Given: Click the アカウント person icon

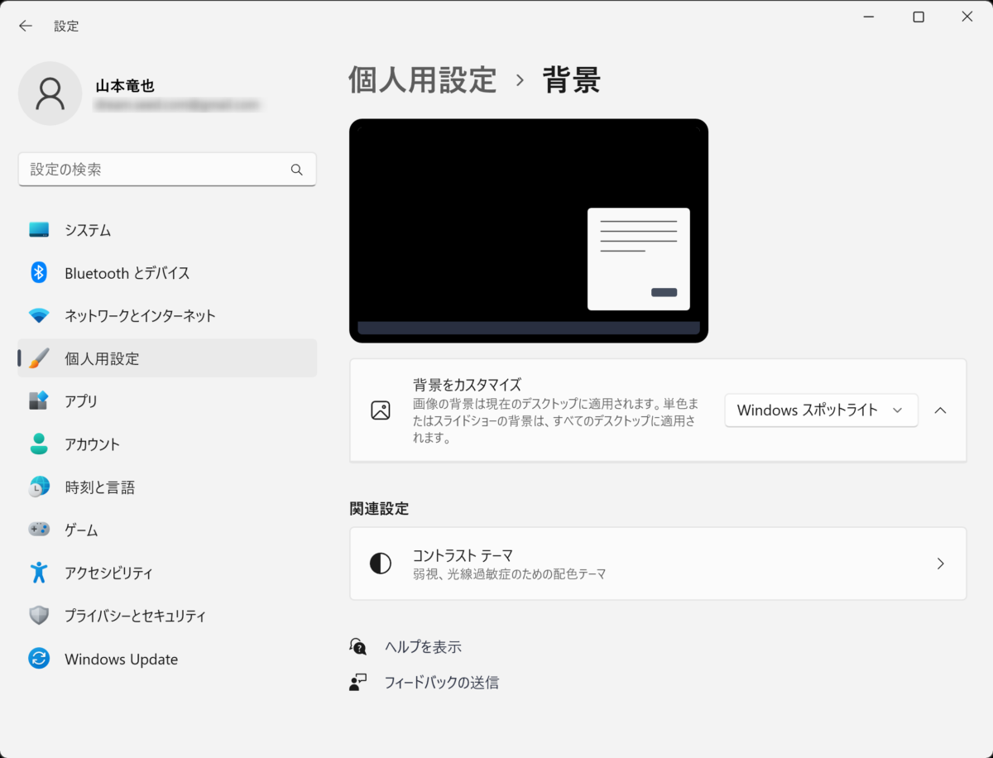Looking at the screenshot, I should (x=39, y=444).
